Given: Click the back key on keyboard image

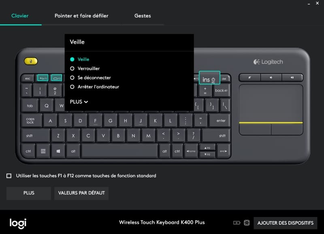Looking at the screenshot, I should tap(222, 90).
